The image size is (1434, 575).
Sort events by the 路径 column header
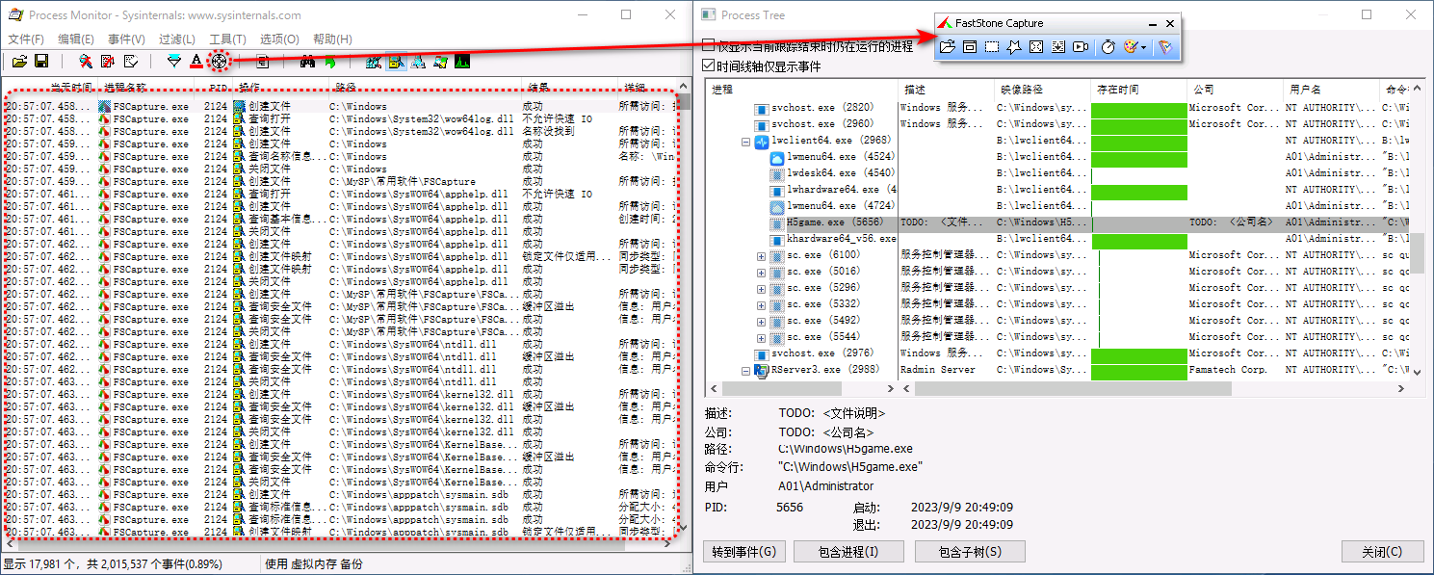424,88
